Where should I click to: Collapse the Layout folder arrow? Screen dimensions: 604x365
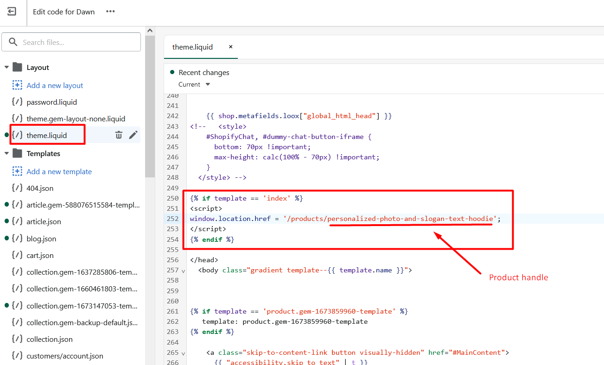click(x=6, y=67)
